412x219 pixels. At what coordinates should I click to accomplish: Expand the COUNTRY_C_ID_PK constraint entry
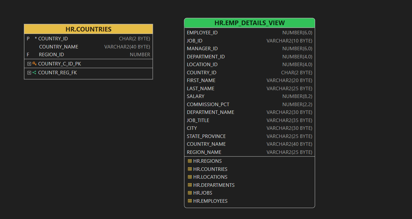tap(29, 64)
